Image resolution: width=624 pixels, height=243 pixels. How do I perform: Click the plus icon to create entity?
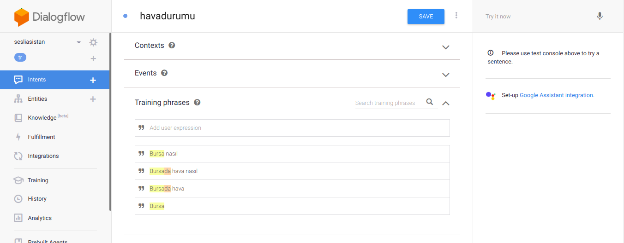point(93,99)
